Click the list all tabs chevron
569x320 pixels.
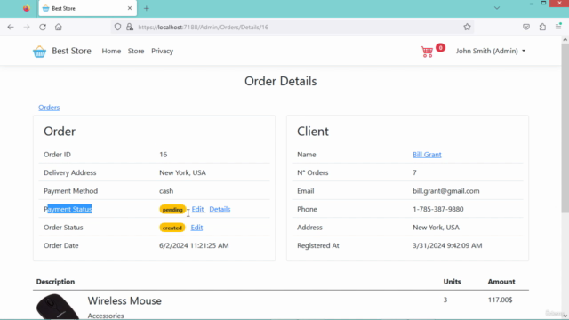tap(497, 8)
